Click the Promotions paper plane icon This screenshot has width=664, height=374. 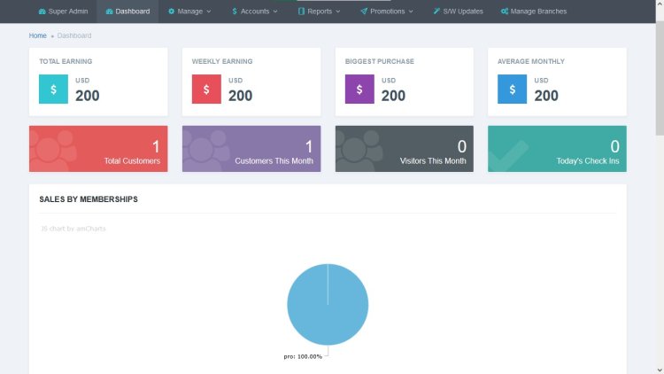[x=364, y=12]
